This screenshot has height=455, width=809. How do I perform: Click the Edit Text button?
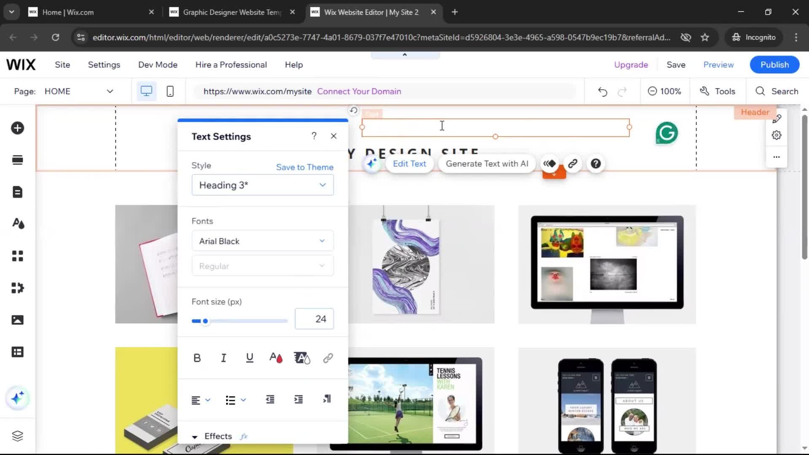tap(409, 164)
